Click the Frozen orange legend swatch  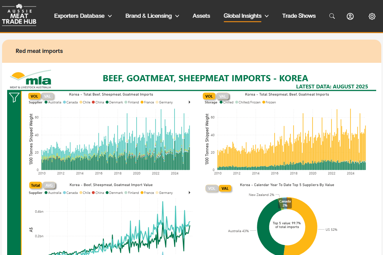264,102
